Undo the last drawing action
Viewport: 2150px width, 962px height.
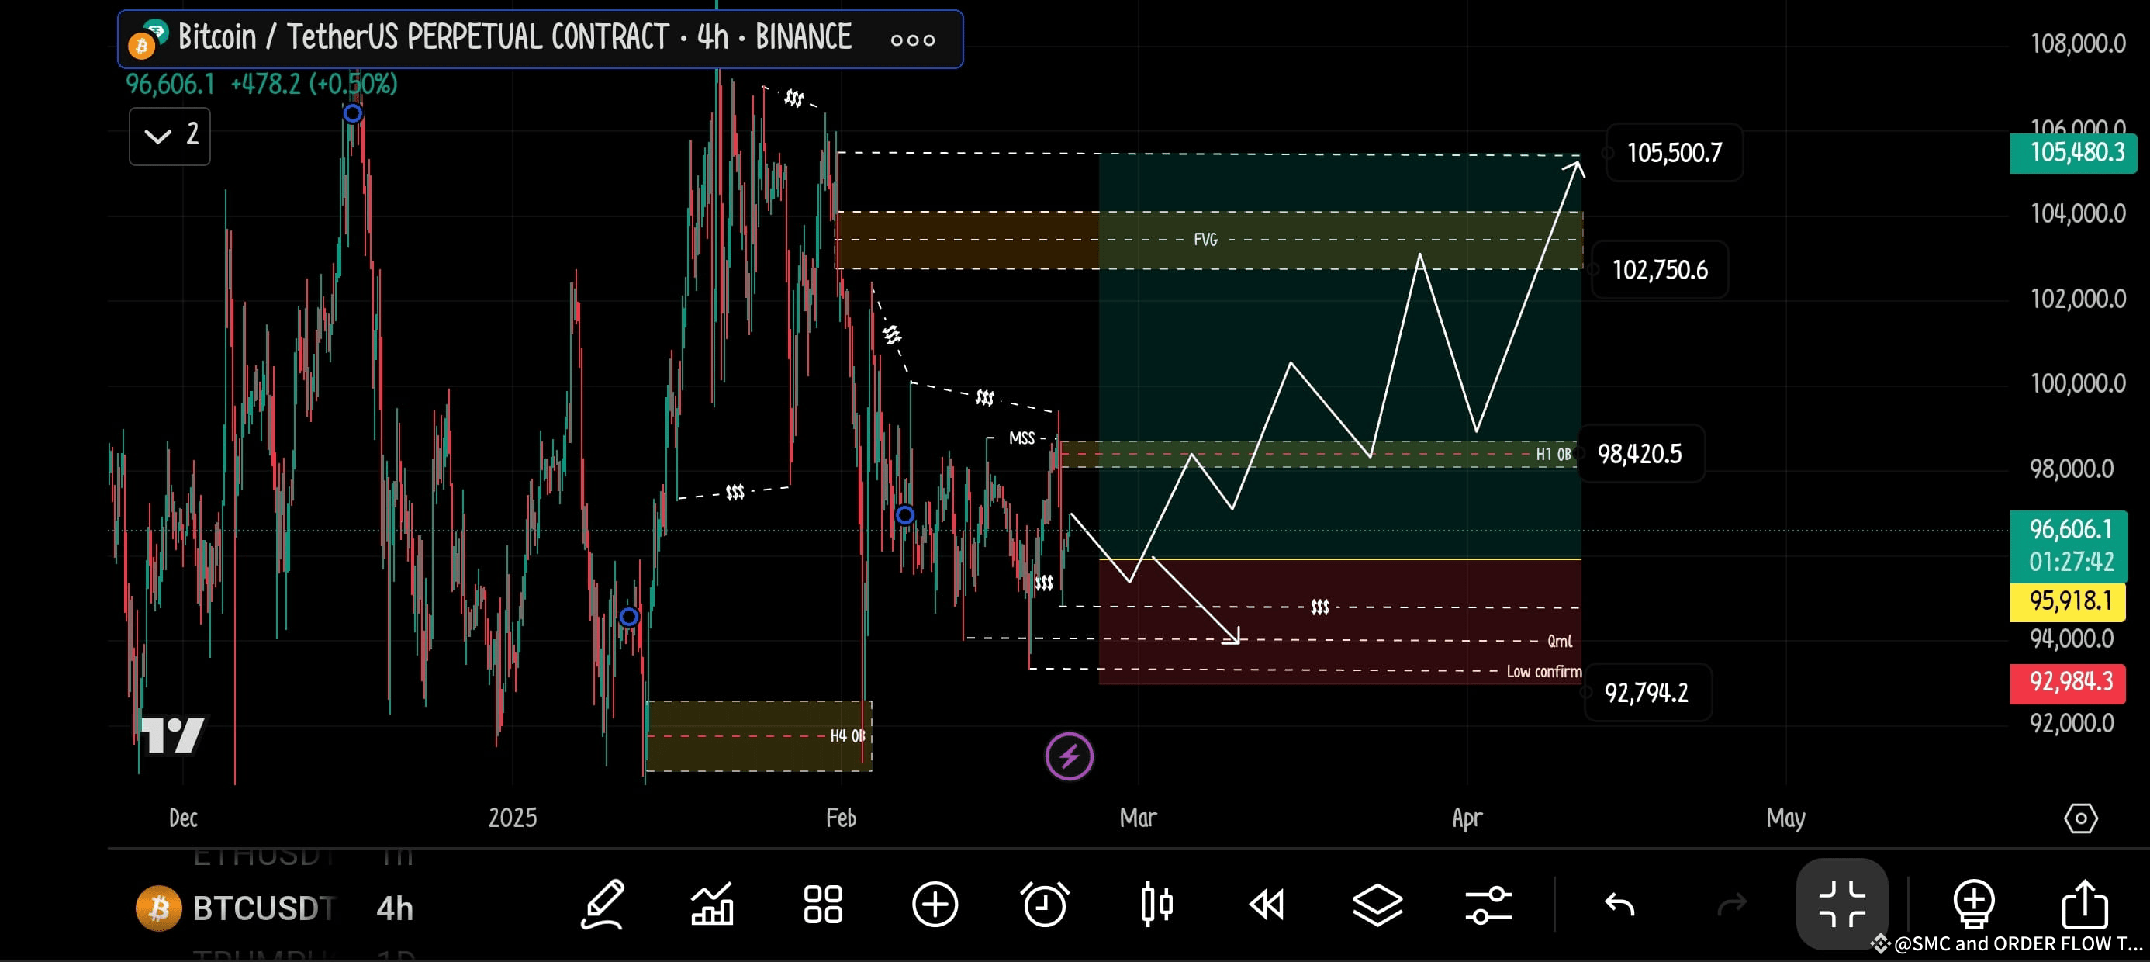pos(1619,905)
